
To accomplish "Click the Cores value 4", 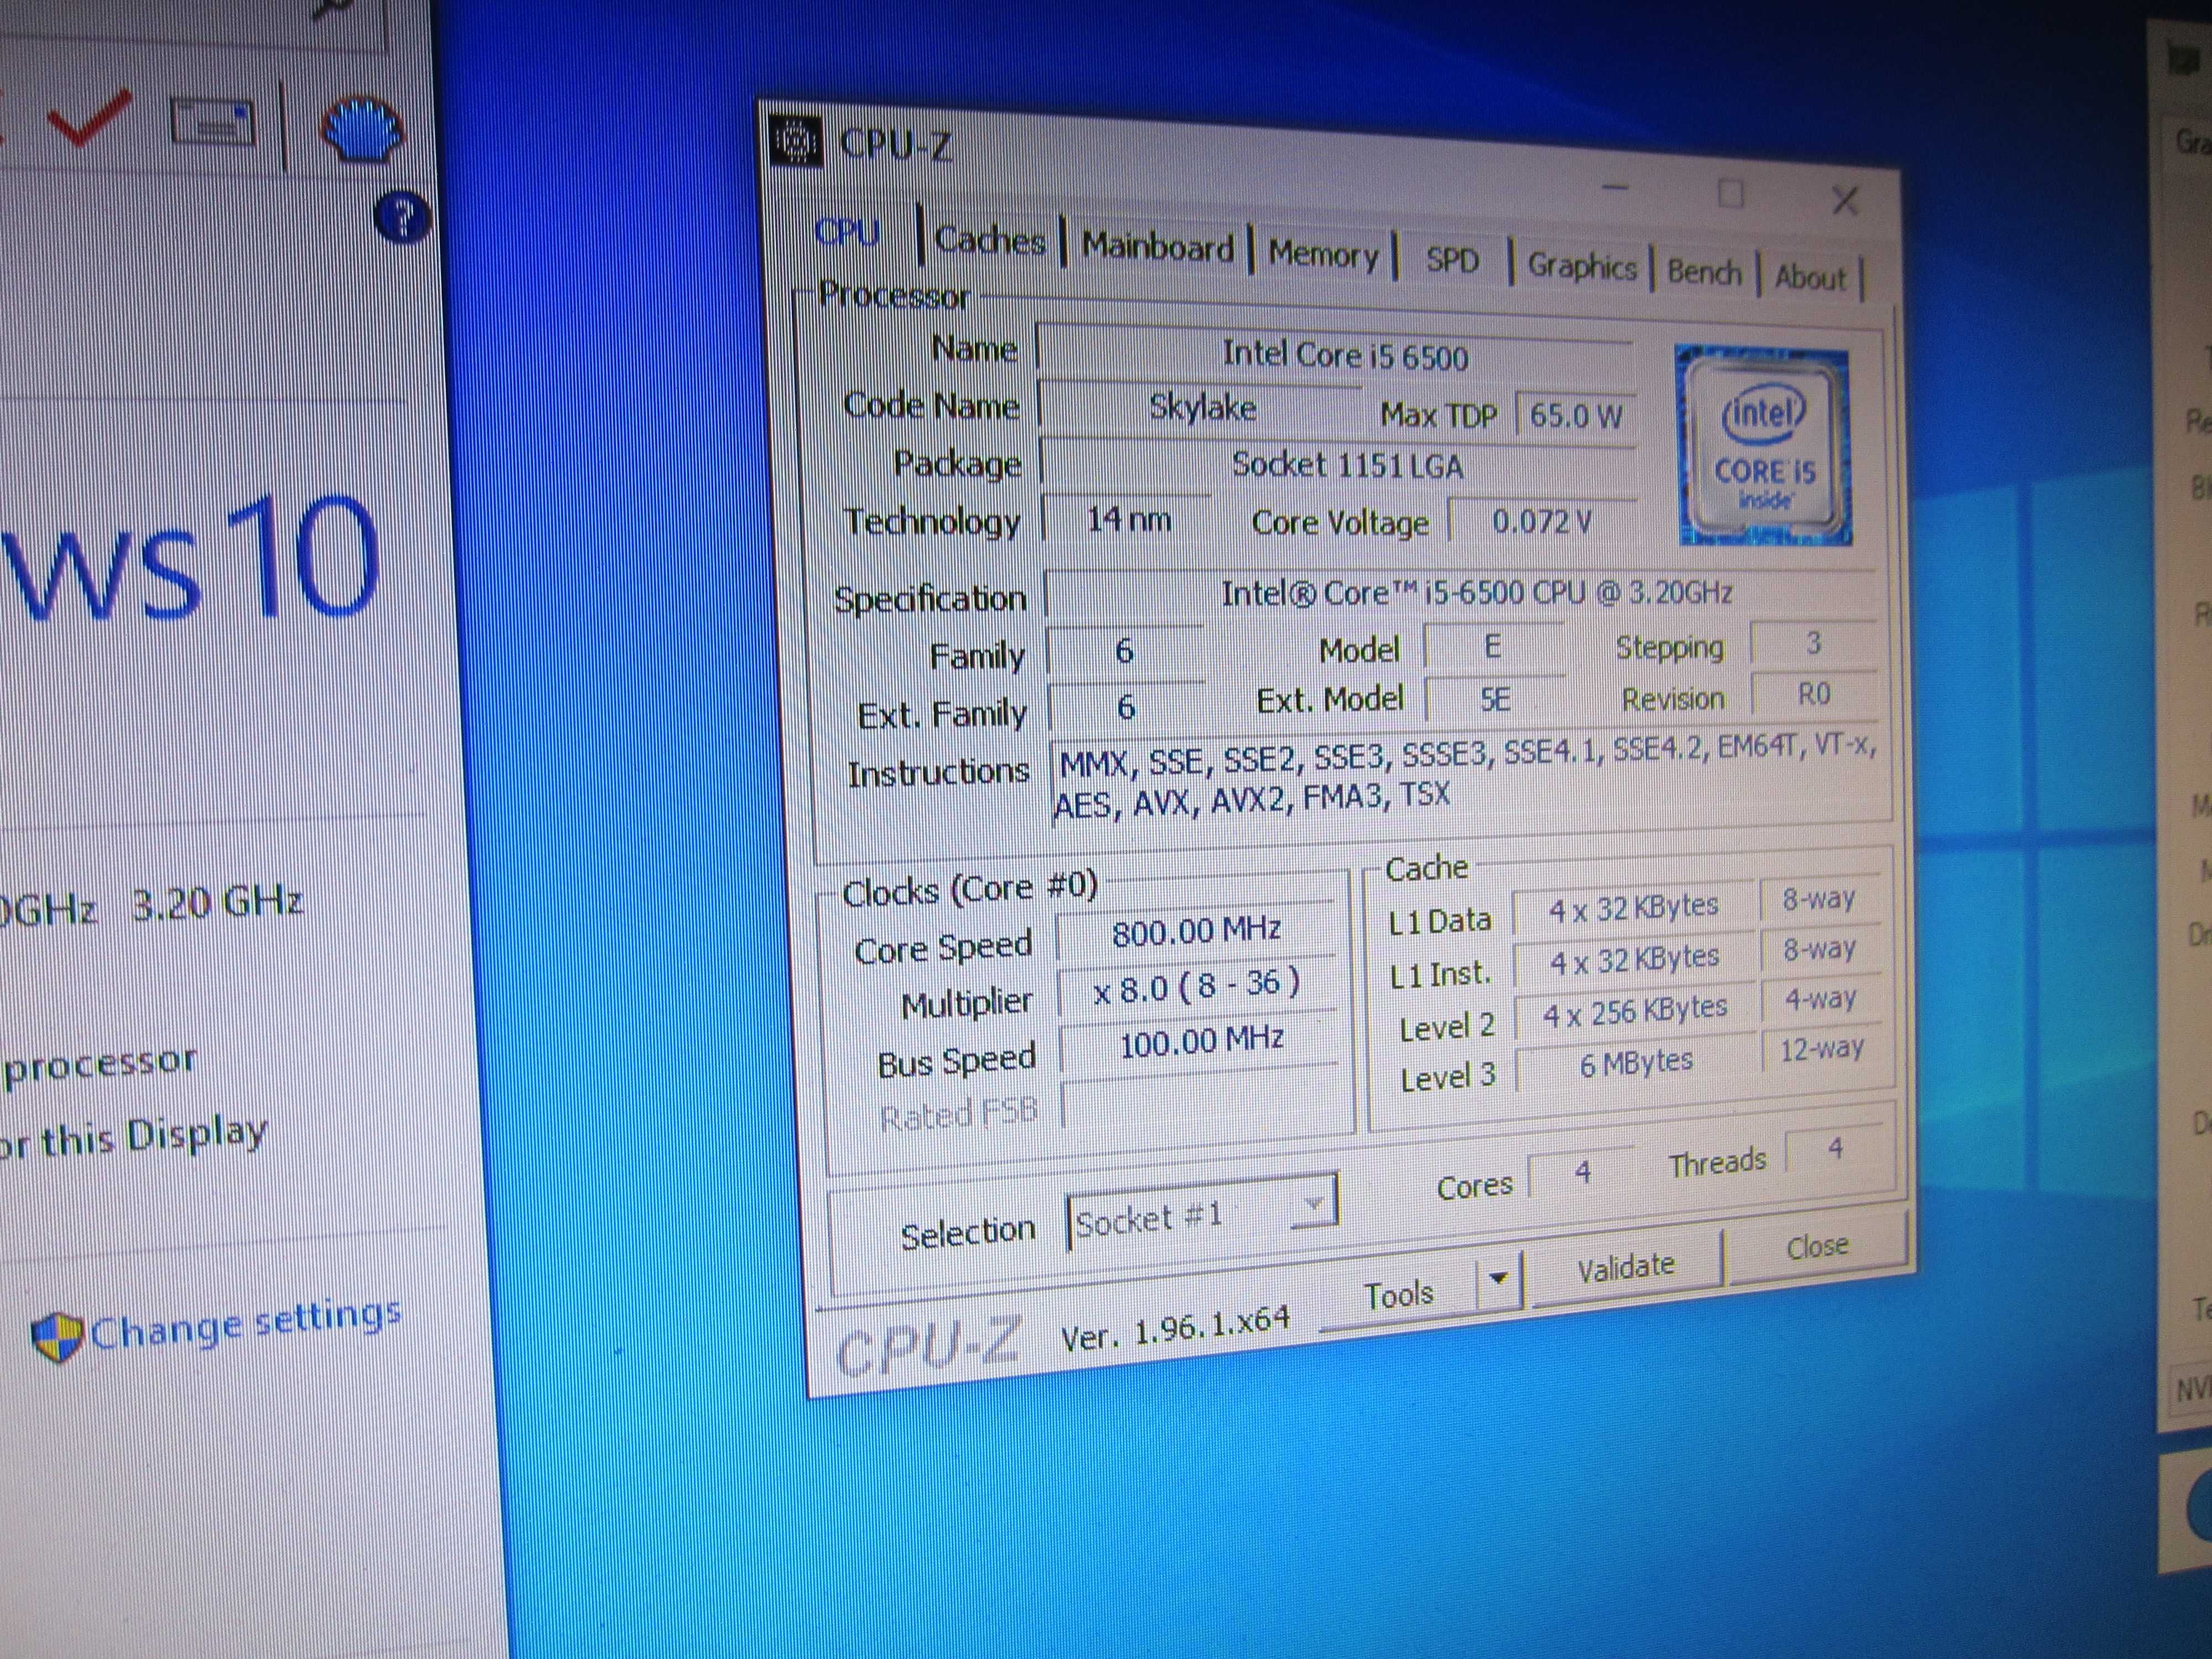I will tap(1582, 1171).
